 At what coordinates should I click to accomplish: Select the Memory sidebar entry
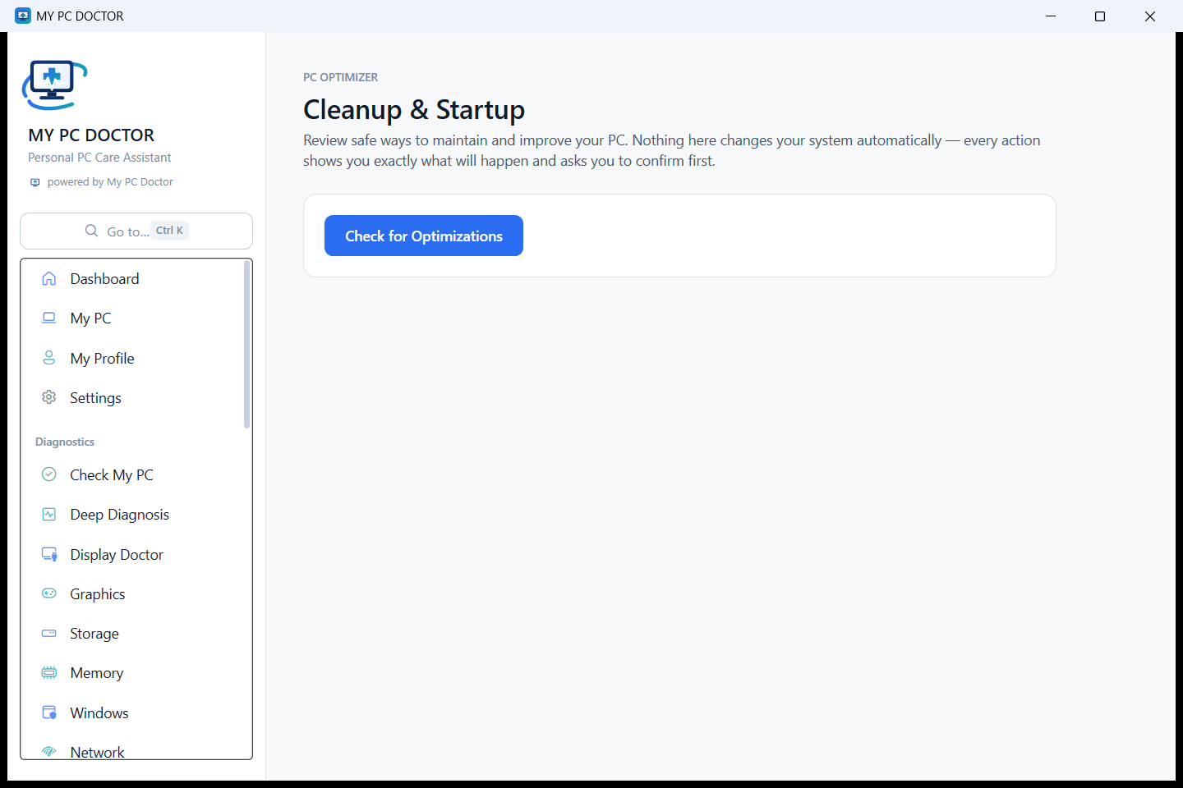click(132, 673)
